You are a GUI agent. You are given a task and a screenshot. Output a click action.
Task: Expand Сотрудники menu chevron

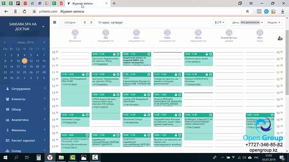[x=45, y=89]
